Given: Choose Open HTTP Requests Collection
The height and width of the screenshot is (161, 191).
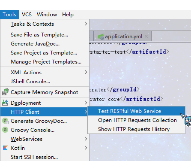Looking at the screenshot, I should click(x=136, y=120).
